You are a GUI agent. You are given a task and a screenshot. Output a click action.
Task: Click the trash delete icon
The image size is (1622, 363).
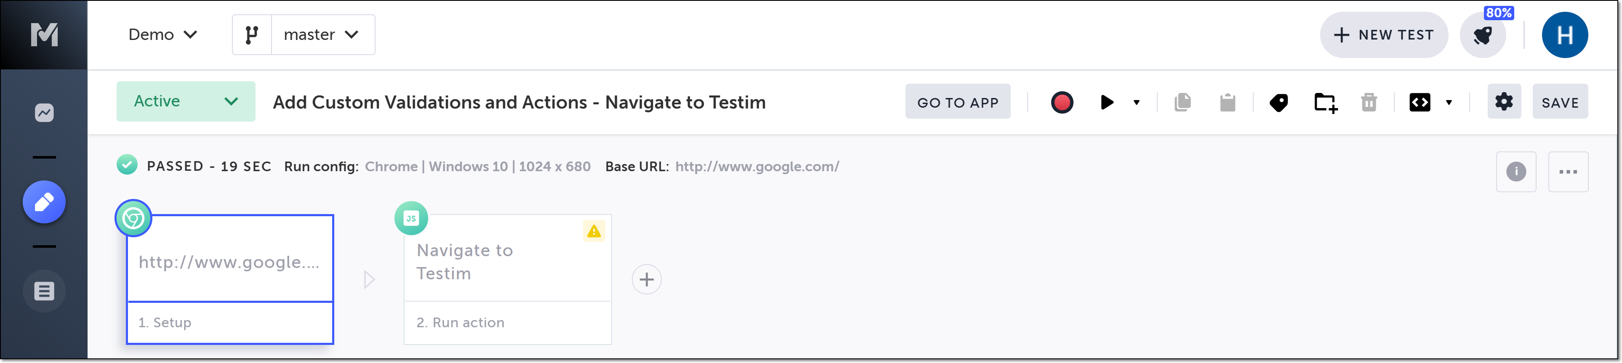click(x=1369, y=103)
